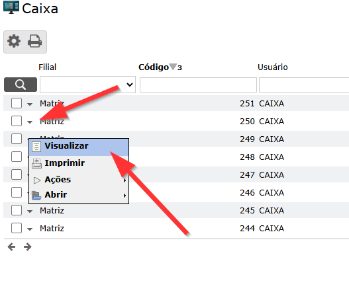This screenshot has height=300, width=349.
Task: Tick the checkbox for row 250
Action: (x=17, y=121)
